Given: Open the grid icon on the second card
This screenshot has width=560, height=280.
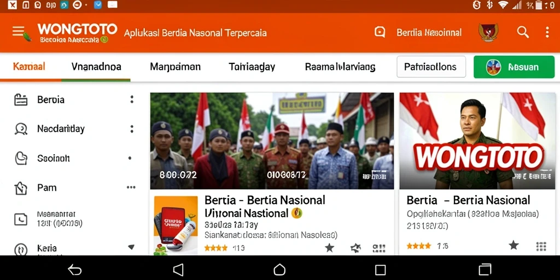Looking at the screenshot, I should (541, 246).
